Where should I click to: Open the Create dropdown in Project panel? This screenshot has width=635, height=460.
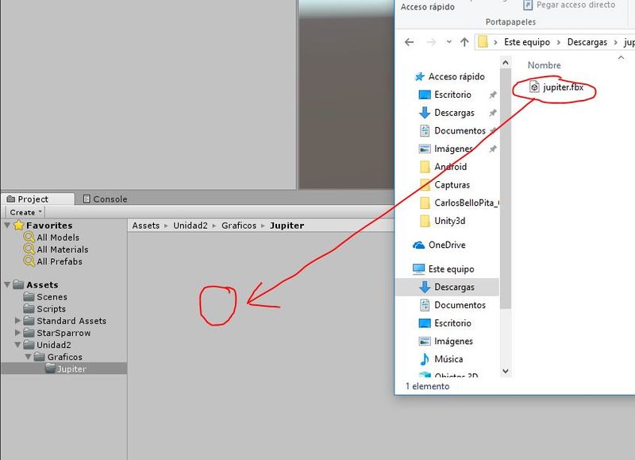pyautogui.click(x=25, y=212)
